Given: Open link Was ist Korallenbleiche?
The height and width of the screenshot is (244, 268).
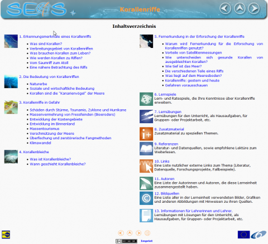Looking at the screenshot, I should coord(50,159).
